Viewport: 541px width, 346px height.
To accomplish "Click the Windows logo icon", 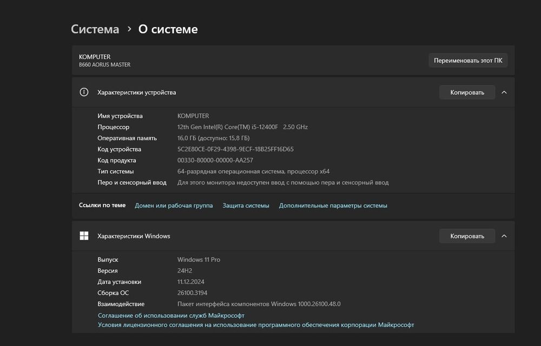I will 84,236.
